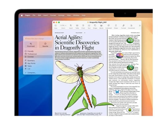Close the Pages document window
The height and width of the screenshot is (125, 167).
[54, 22]
